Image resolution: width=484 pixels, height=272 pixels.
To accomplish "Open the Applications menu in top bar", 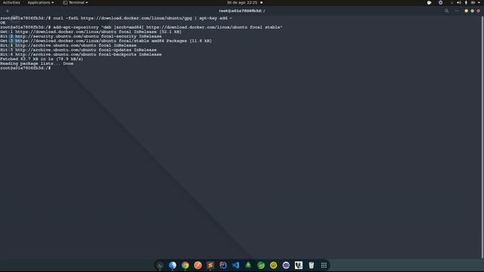I will pos(40,2).
